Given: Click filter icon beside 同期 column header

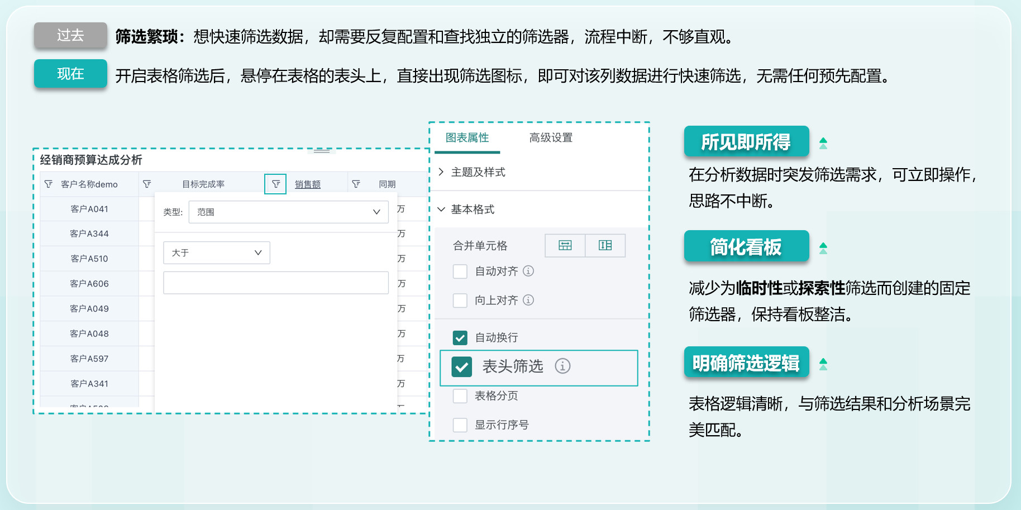Looking at the screenshot, I should tap(356, 184).
